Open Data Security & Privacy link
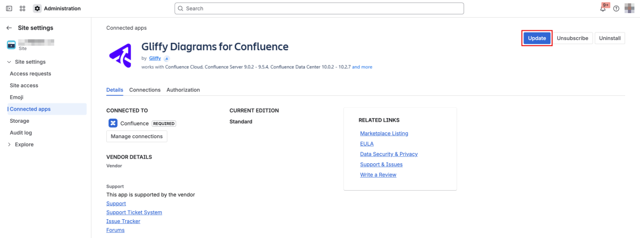Image resolution: width=640 pixels, height=238 pixels. 389,154
